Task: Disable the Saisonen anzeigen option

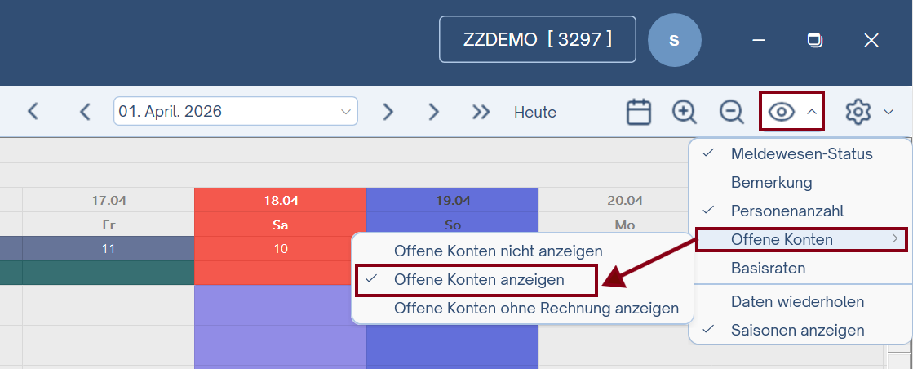Action: pos(797,331)
